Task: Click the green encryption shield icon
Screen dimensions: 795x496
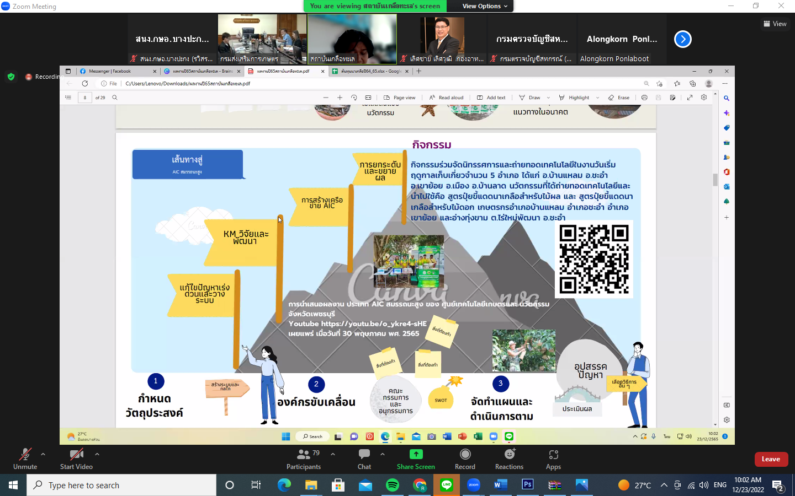Action: [11, 77]
